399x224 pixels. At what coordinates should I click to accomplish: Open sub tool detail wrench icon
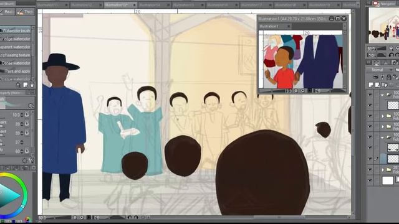coord(32,161)
